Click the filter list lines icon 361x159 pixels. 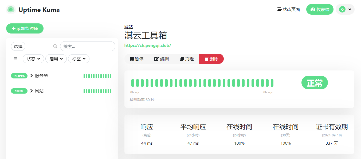(x=15, y=59)
